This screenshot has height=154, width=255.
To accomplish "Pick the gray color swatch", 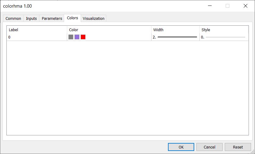I will (x=71, y=37).
